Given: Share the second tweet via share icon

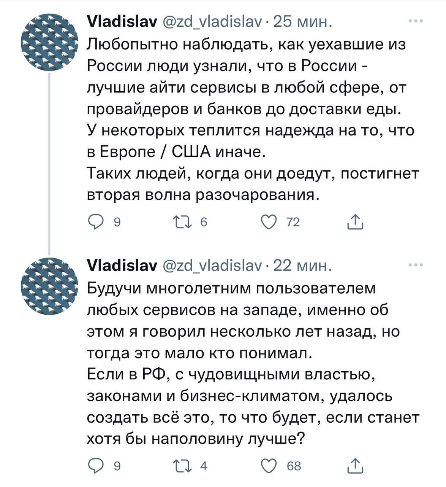Looking at the screenshot, I should [x=355, y=465].
